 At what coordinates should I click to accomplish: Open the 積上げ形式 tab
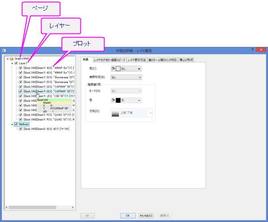pyautogui.click(x=186, y=60)
